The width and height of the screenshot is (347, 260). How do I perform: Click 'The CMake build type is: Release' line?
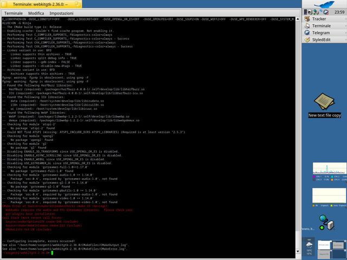(x=33, y=27)
